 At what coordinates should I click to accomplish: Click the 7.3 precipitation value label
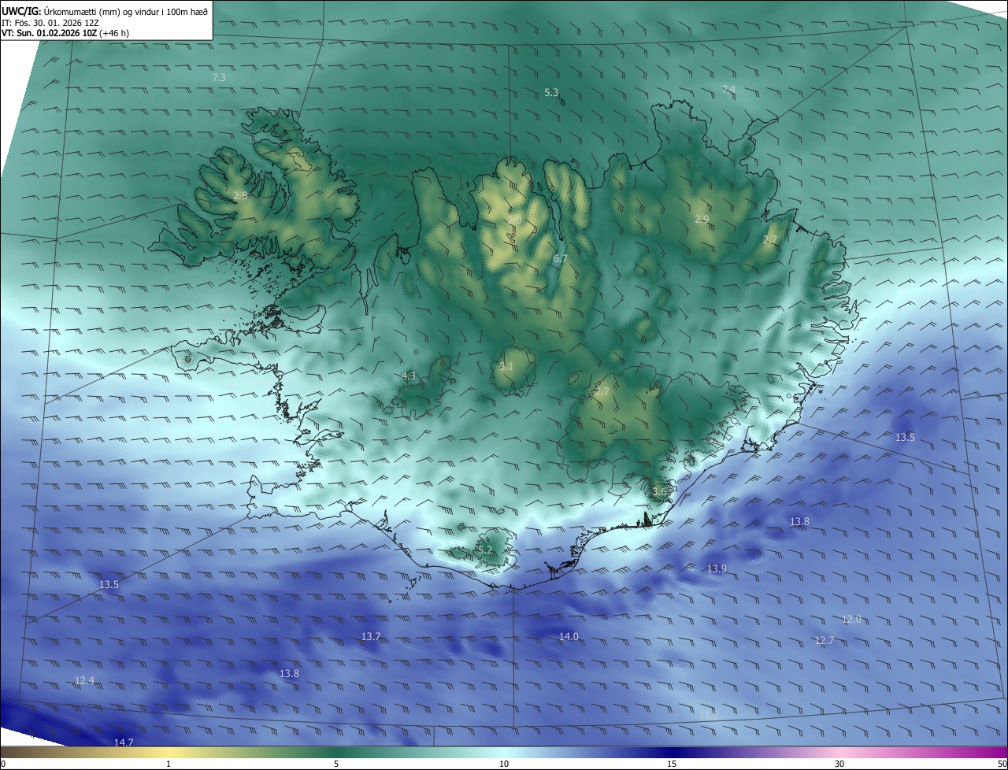pyautogui.click(x=219, y=77)
